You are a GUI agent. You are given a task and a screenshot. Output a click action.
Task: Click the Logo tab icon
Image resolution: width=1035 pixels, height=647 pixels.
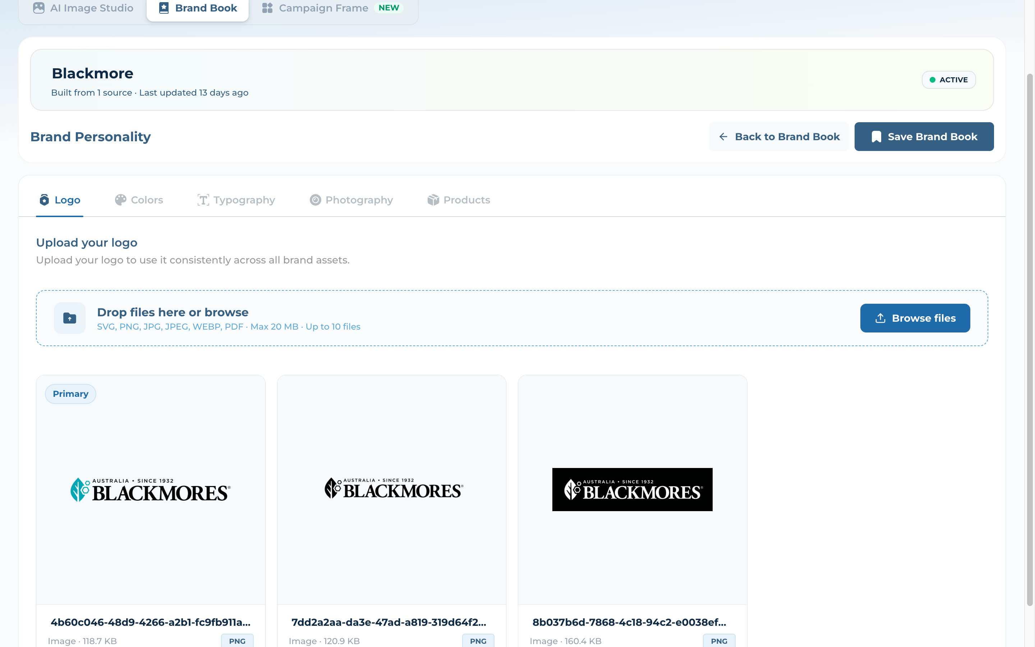tap(44, 200)
